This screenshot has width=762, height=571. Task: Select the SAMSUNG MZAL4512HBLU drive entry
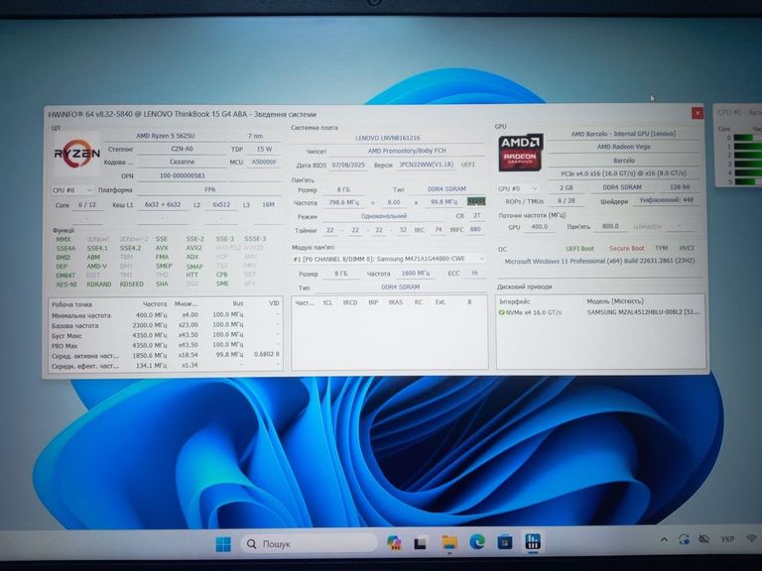point(600,312)
